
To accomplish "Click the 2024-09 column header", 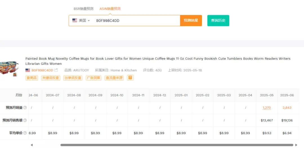I will point(95,95).
